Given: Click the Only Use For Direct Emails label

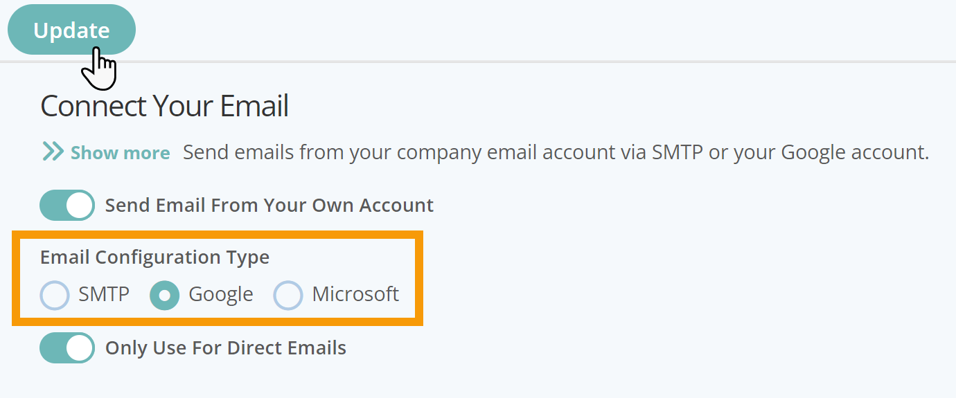Looking at the screenshot, I should click(226, 348).
